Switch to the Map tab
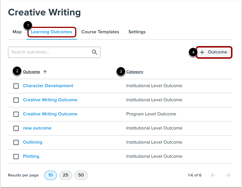 click(17, 32)
